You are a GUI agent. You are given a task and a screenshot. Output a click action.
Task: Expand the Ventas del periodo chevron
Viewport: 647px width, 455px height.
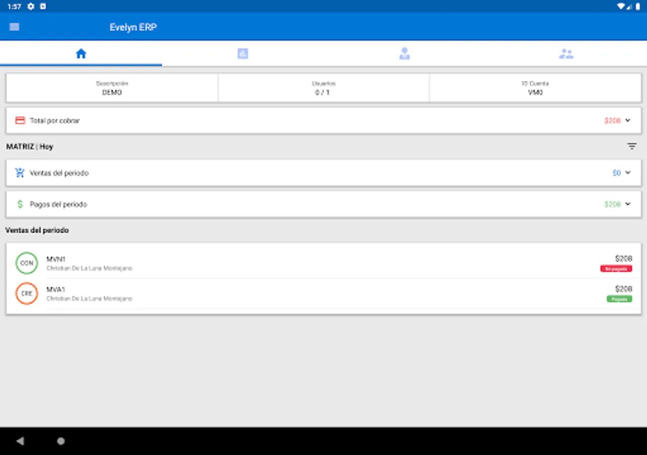point(628,173)
